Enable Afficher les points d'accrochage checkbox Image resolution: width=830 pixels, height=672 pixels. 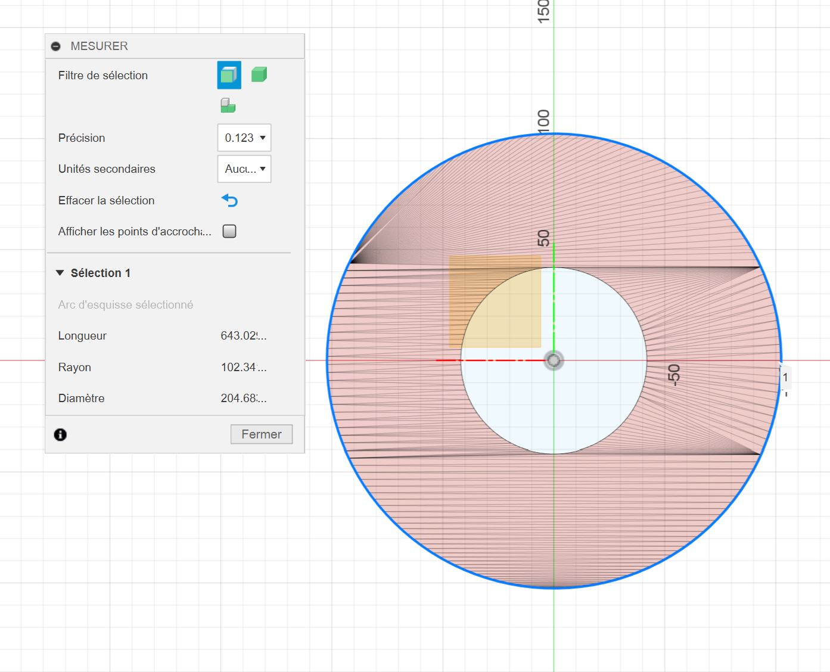tap(229, 231)
